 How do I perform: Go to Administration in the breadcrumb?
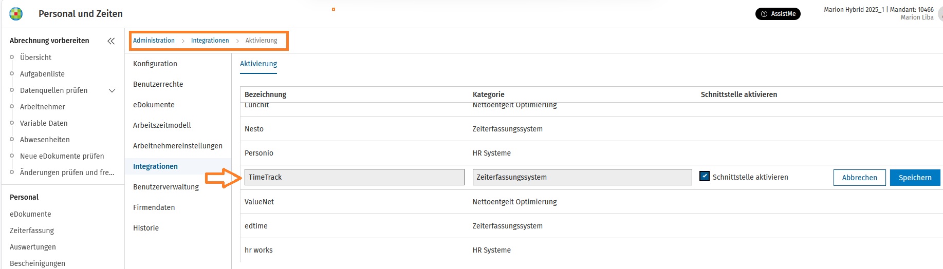point(154,41)
